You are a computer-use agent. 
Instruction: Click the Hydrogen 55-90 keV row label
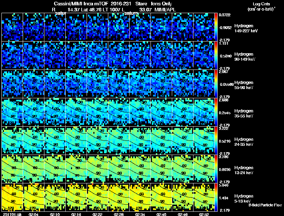[x=244, y=85]
